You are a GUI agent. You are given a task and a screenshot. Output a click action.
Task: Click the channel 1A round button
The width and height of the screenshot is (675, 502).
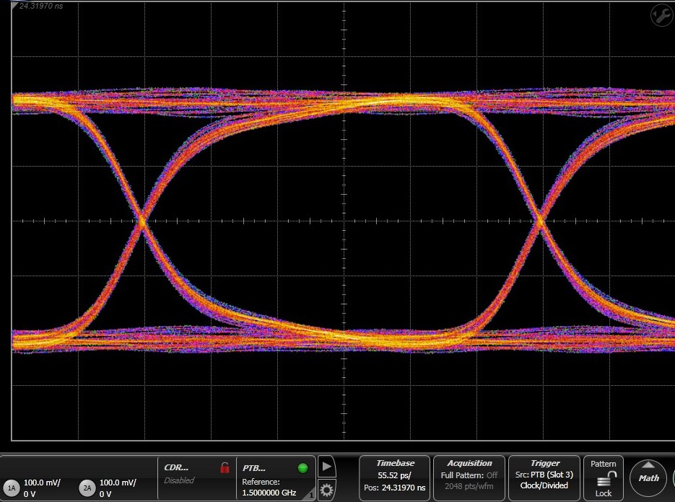pos(11,488)
